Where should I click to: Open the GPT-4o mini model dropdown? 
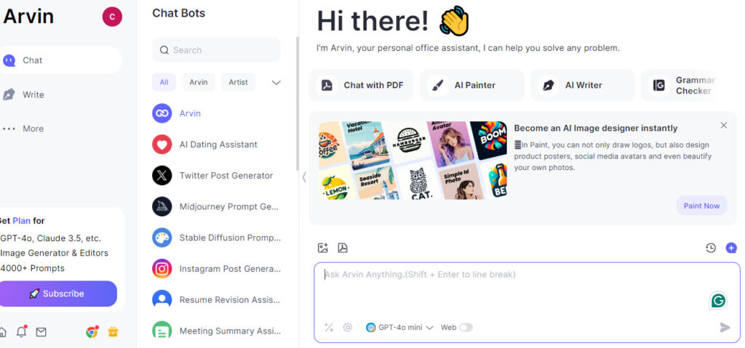tap(399, 327)
